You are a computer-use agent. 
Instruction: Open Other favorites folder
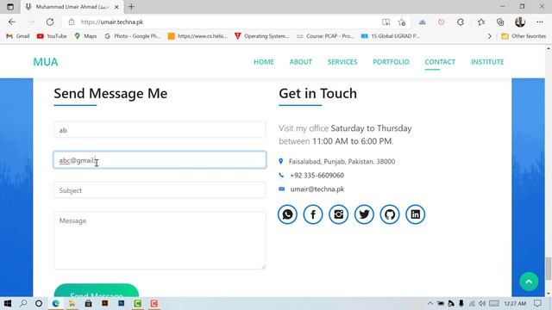tap(524, 36)
